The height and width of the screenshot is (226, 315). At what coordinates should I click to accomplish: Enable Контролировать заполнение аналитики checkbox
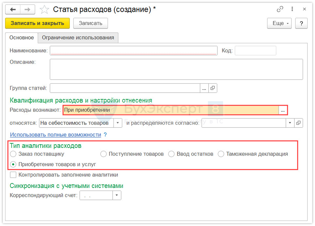13,175
